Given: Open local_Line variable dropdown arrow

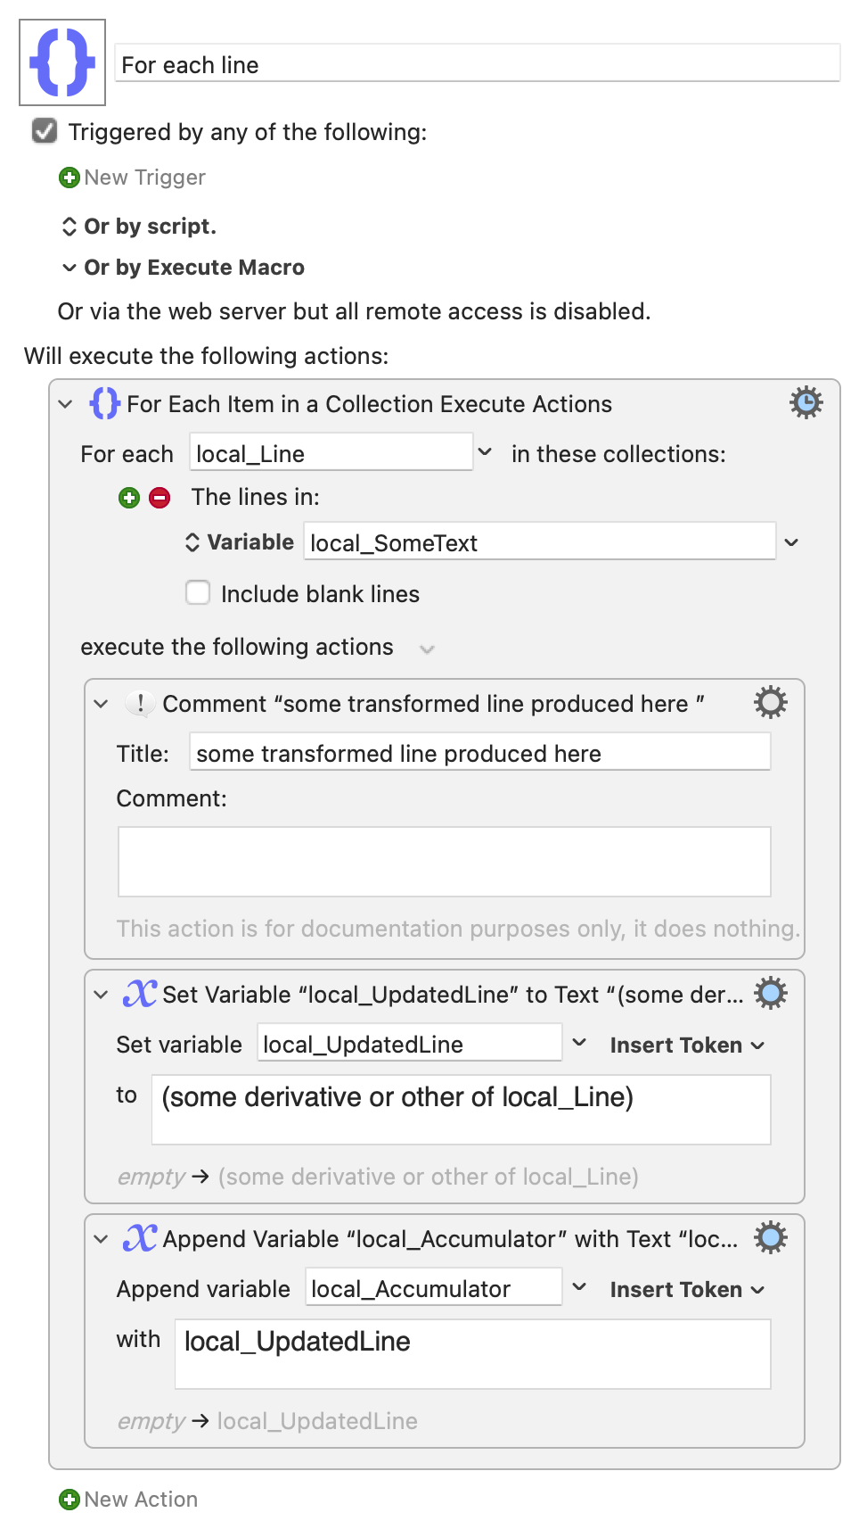Looking at the screenshot, I should point(485,452).
